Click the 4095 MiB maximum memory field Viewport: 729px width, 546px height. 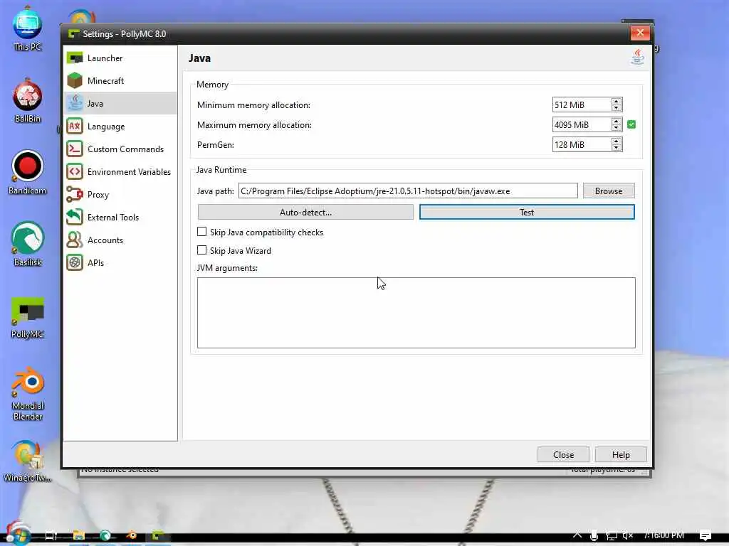tap(582, 125)
